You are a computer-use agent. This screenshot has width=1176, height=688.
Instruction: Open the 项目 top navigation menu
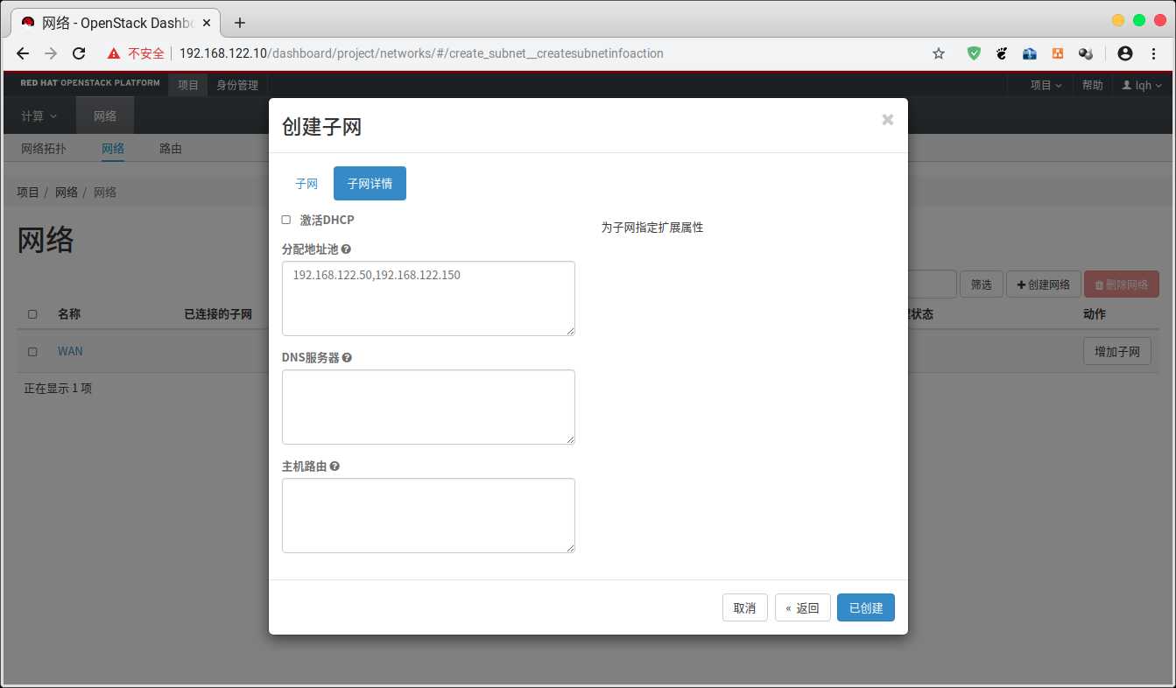tap(188, 85)
